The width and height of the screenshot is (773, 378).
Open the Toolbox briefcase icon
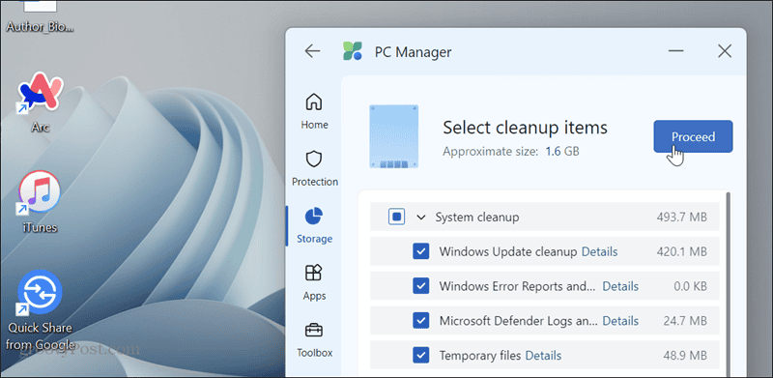tap(315, 330)
